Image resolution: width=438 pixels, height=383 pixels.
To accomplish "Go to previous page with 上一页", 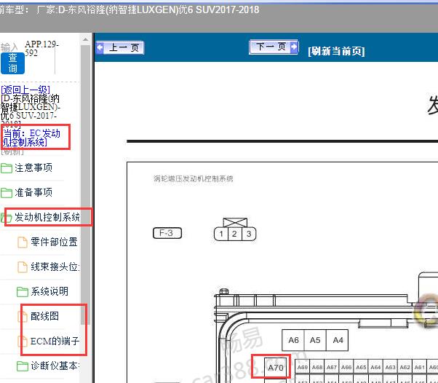I will (120, 47).
